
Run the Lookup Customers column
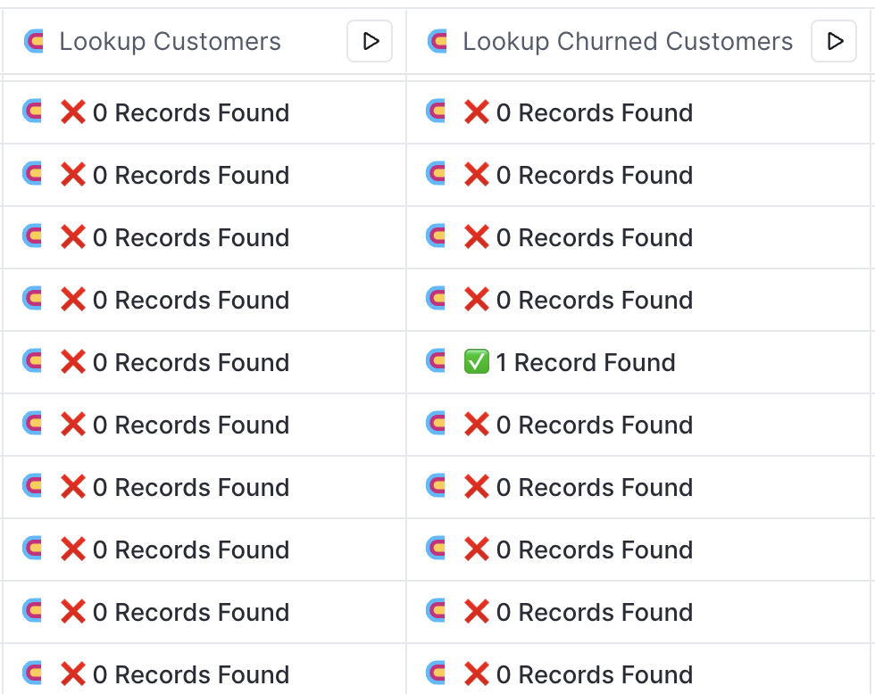click(x=370, y=41)
